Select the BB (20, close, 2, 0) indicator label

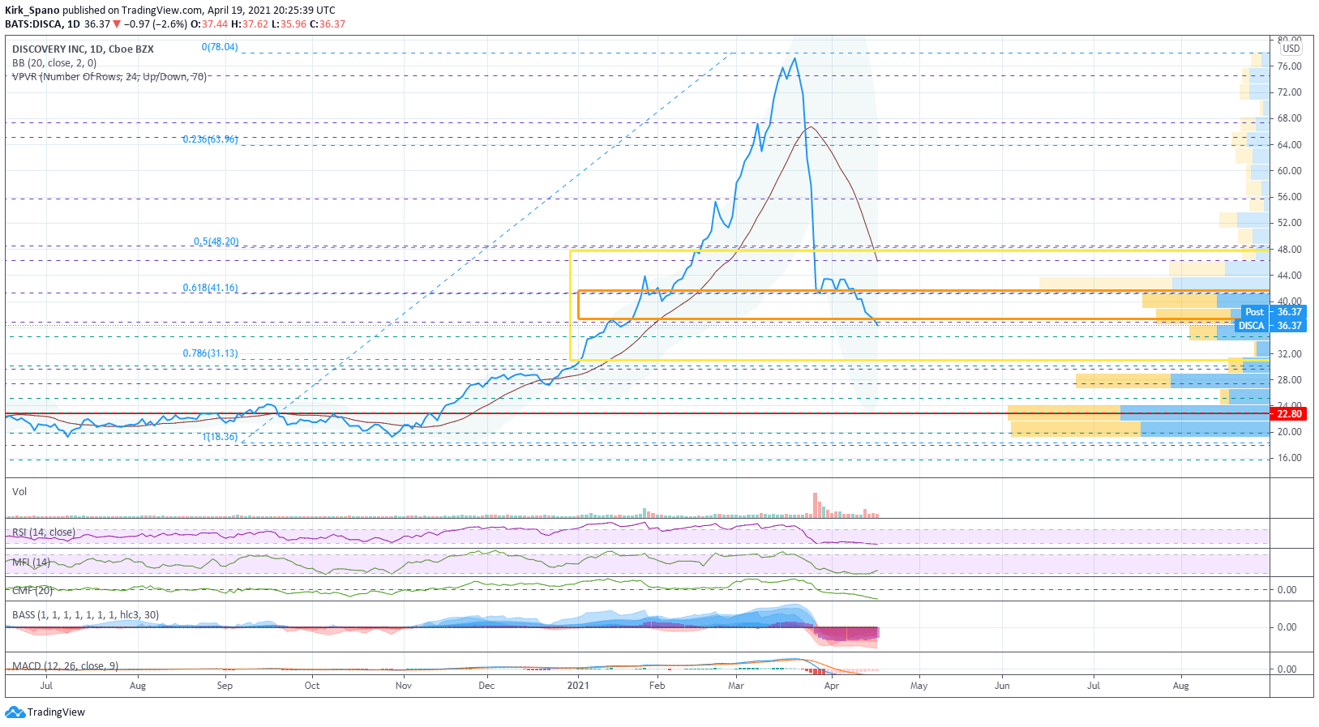coord(54,63)
